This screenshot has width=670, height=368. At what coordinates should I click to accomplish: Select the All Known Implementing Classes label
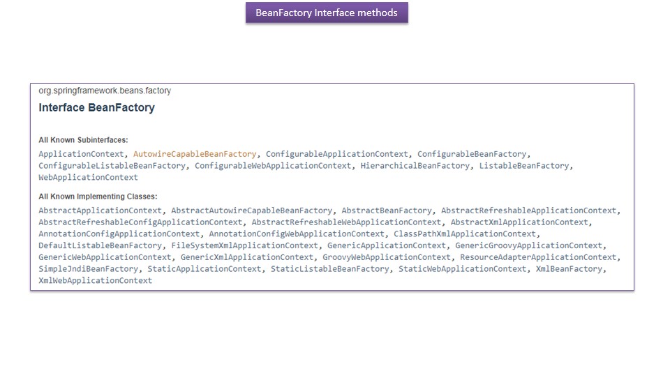(98, 197)
